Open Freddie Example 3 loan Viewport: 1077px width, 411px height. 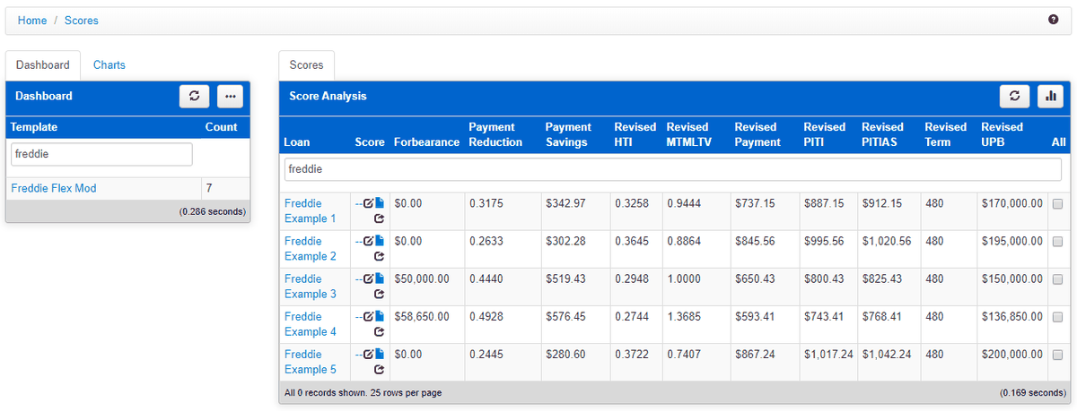[x=311, y=287]
